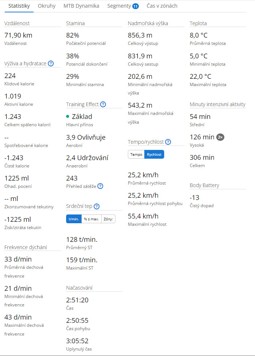Display heart rate in Zóny

tap(109, 219)
